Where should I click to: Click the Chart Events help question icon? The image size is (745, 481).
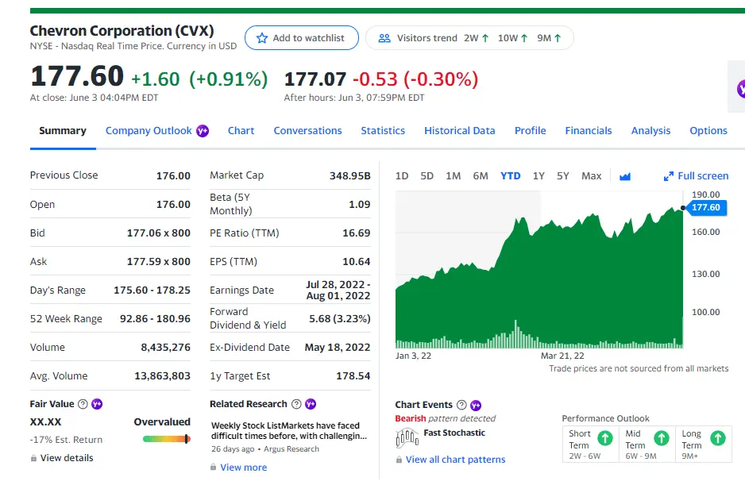[462, 405]
